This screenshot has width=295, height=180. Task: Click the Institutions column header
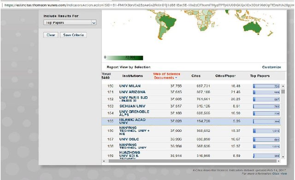tap(132, 76)
